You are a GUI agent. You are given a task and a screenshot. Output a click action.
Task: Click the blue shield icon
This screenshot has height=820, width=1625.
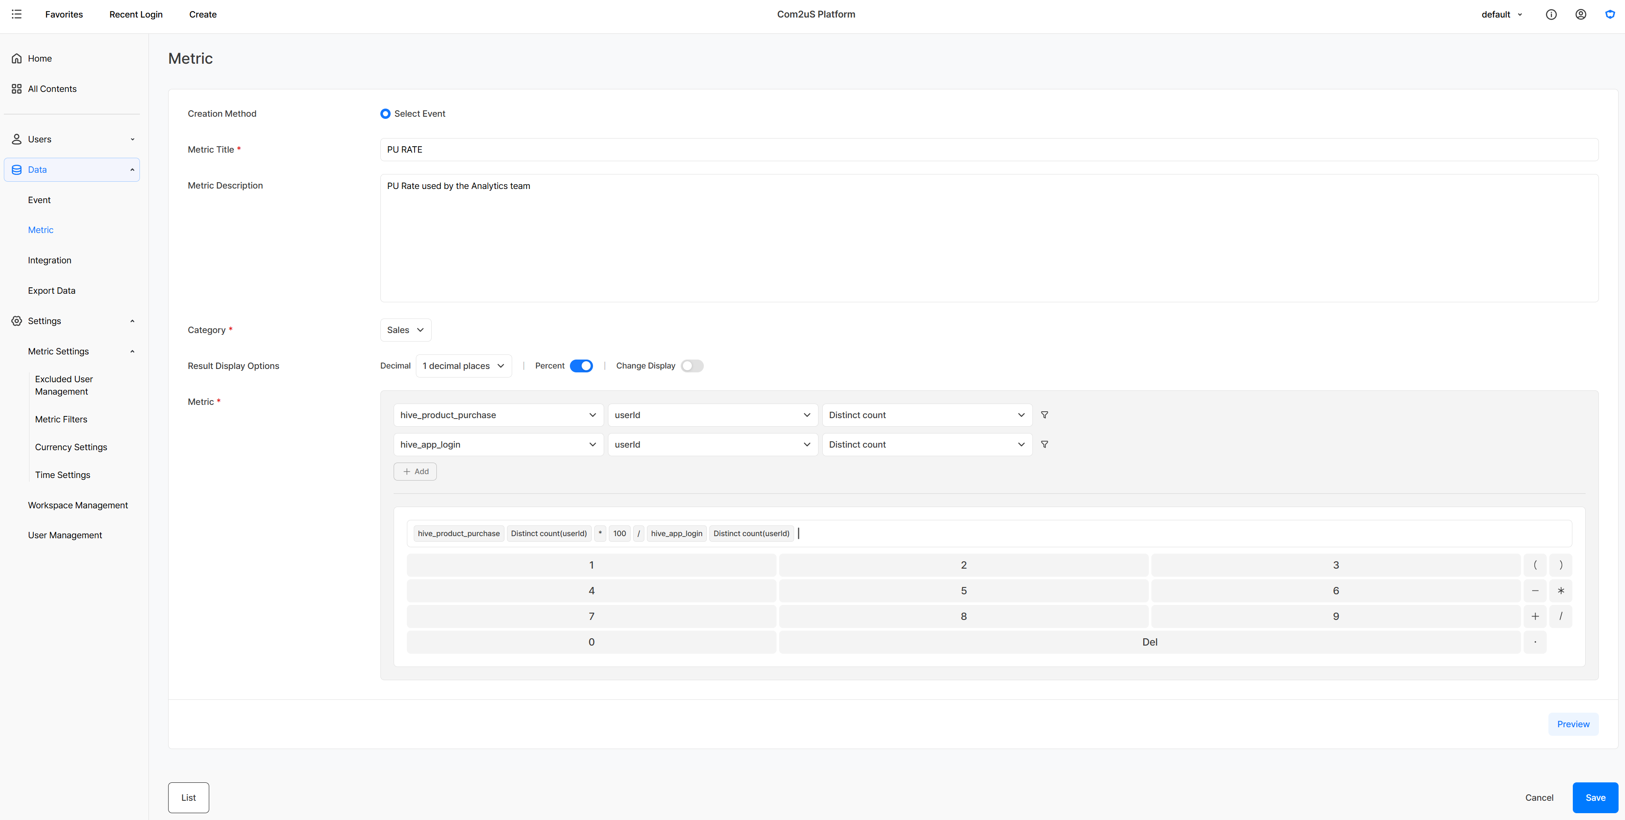1610,15
